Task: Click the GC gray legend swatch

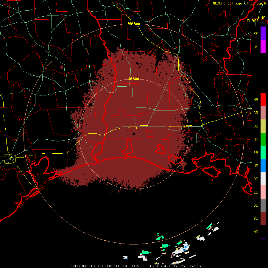Action: 263,205
